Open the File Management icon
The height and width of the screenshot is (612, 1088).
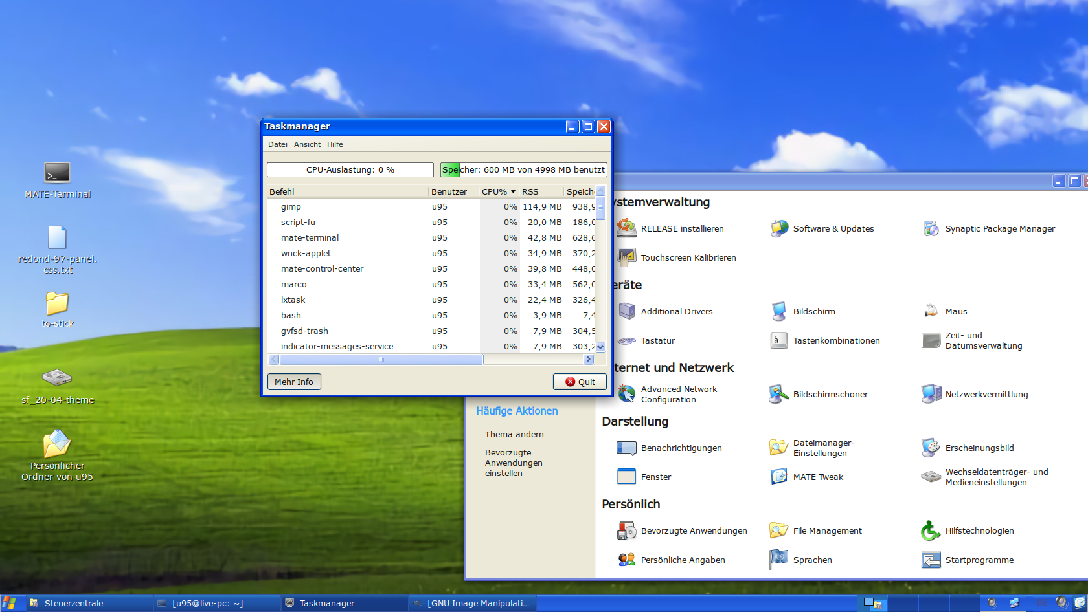779,530
